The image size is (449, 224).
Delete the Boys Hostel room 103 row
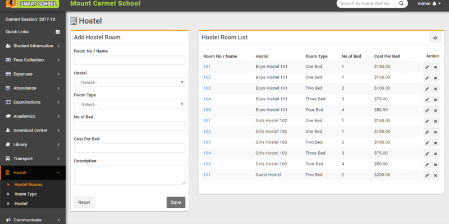point(436,88)
